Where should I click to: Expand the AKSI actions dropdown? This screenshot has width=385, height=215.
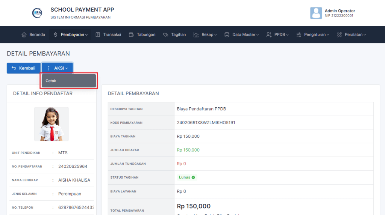click(x=58, y=68)
